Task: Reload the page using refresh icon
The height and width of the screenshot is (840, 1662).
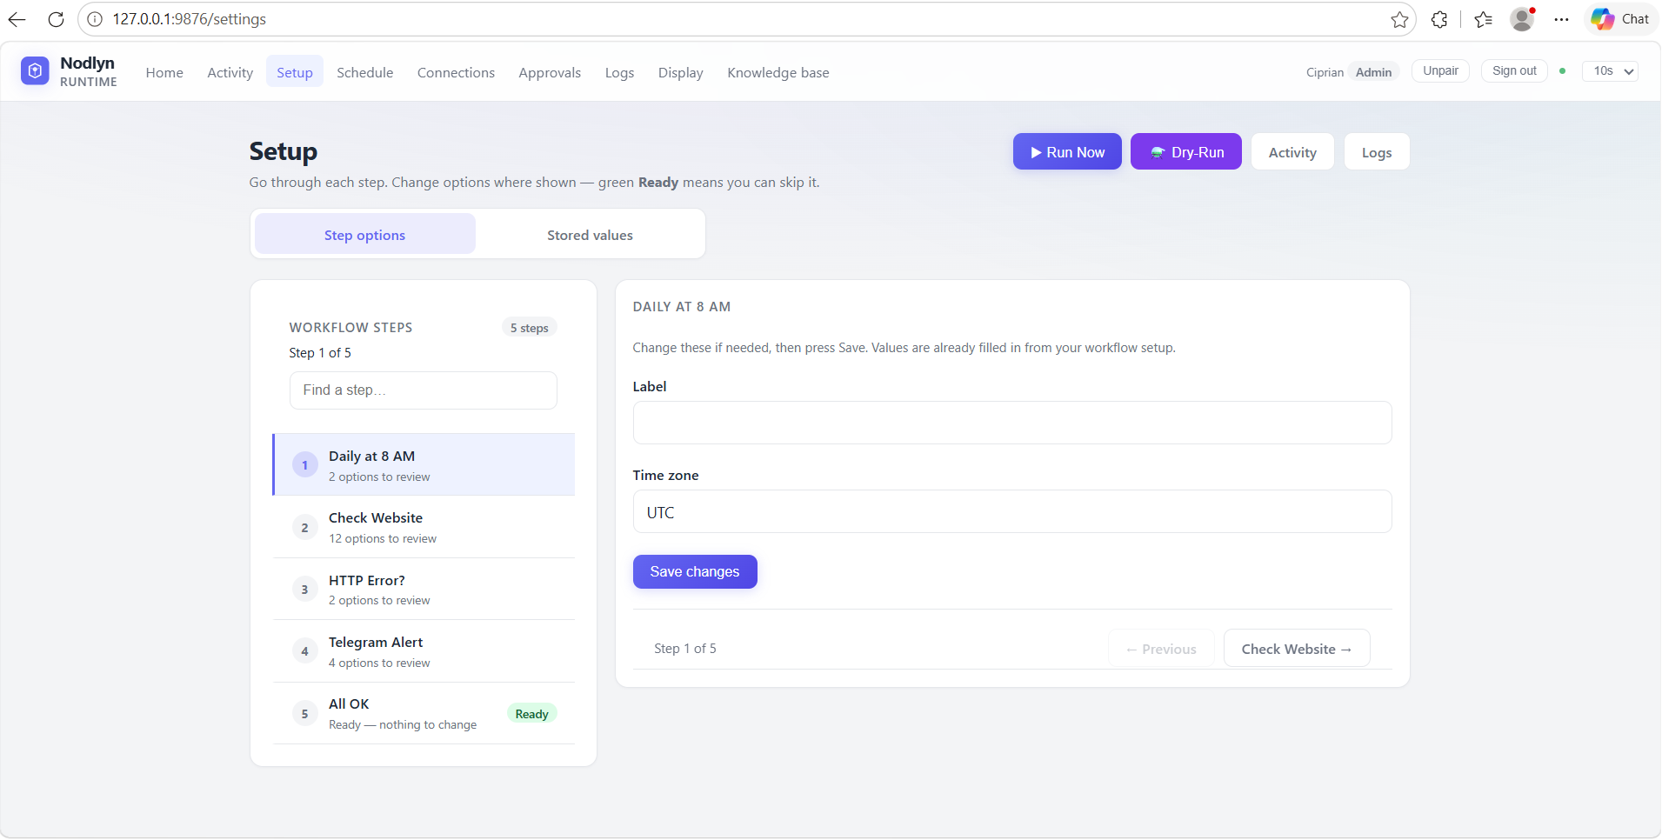Action: pyautogui.click(x=56, y=19)
